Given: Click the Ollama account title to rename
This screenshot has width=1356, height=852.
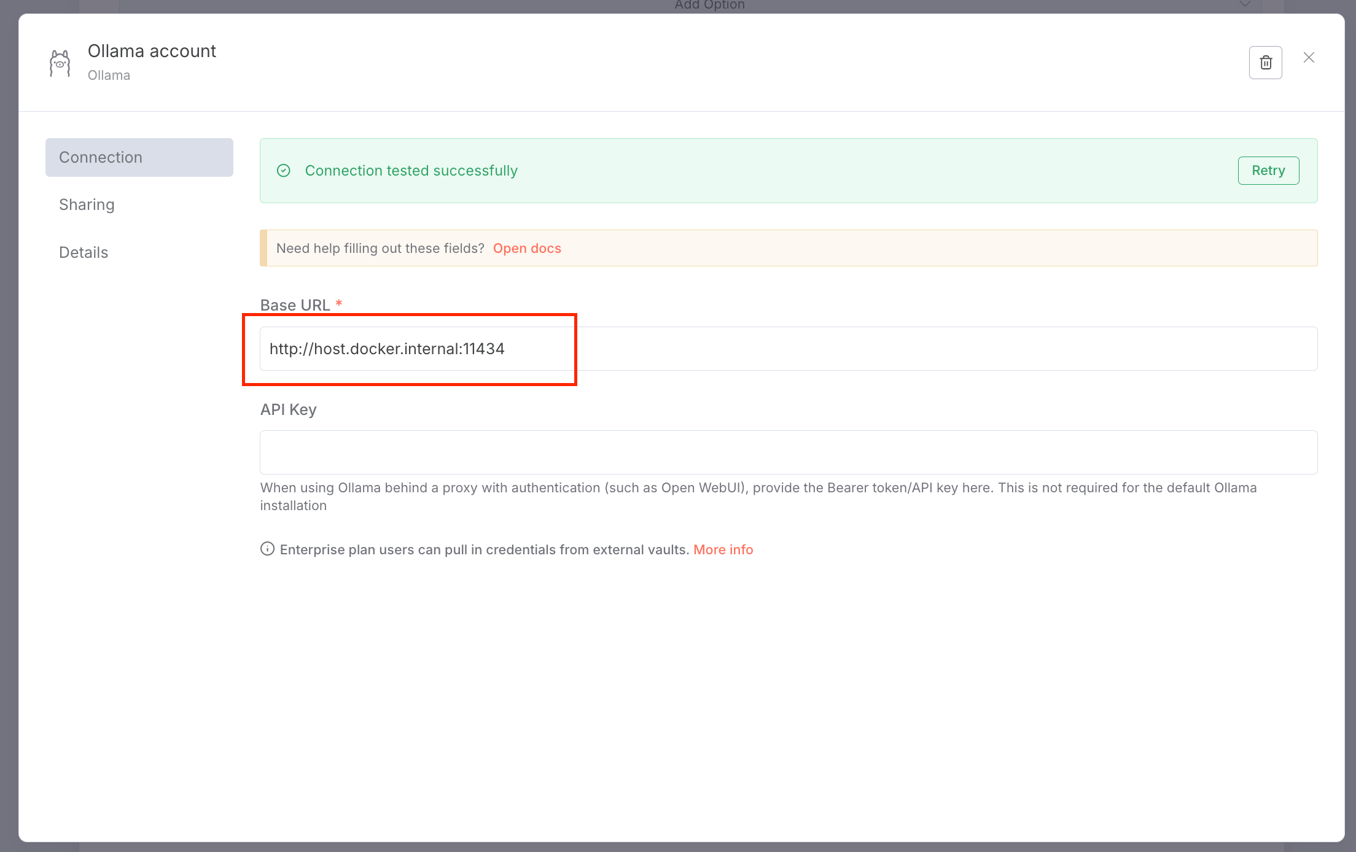Looking at the screenshot, I should (152, 51).
